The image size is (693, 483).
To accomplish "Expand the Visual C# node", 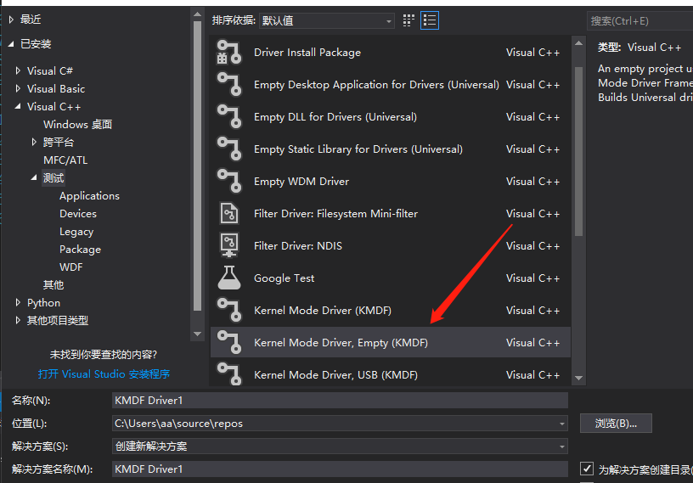I will (x=18, y=70).
